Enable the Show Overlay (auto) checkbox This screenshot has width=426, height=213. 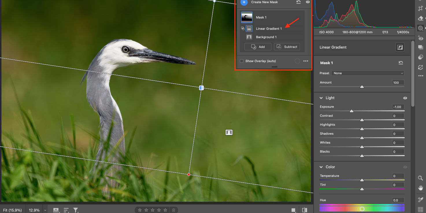242,61
